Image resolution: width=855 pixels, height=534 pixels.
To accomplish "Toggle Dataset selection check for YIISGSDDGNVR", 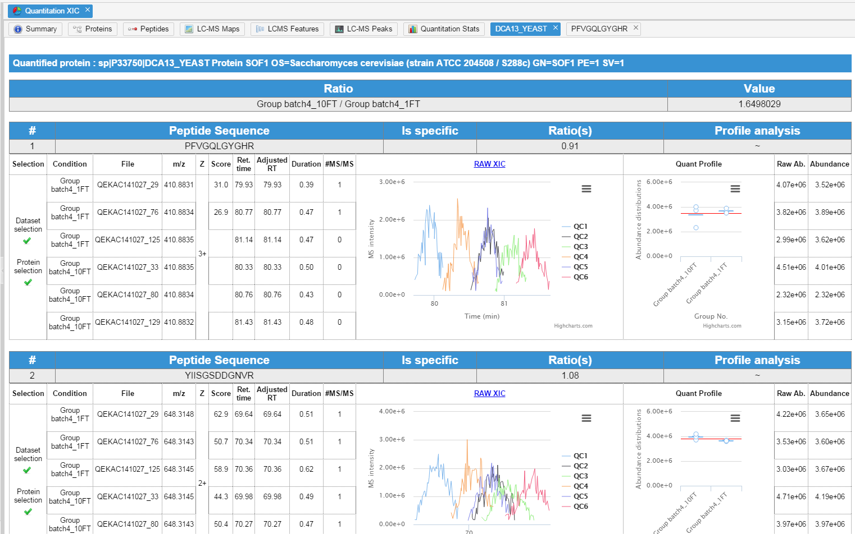I will click(x=27, y=470).
